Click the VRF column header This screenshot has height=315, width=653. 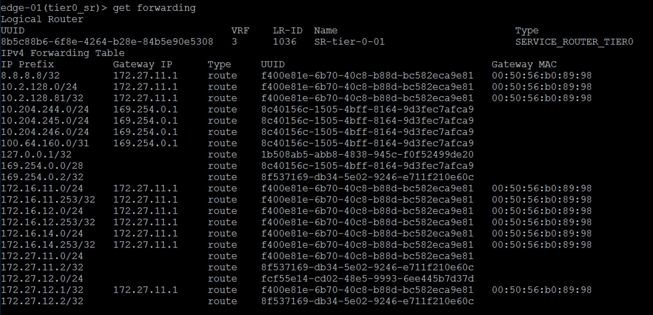(240, 31)
